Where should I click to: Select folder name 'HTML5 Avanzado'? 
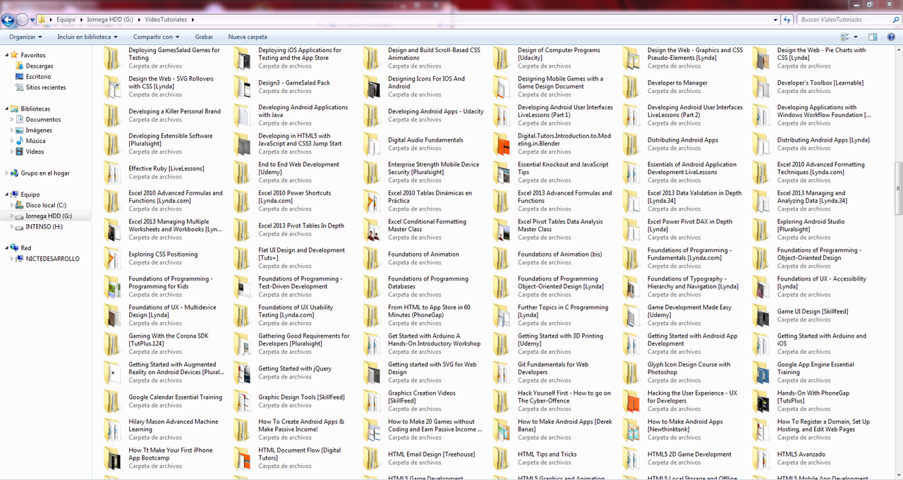click(801, 455)
